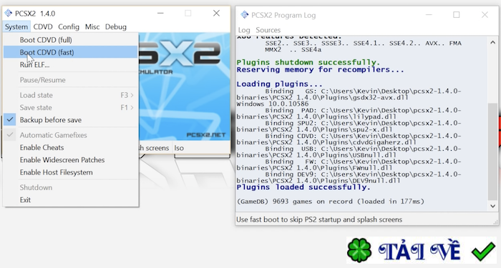Enable Cheats in System menu
Viewport: 501px width, 268px height.
click(x=71, y=147)
